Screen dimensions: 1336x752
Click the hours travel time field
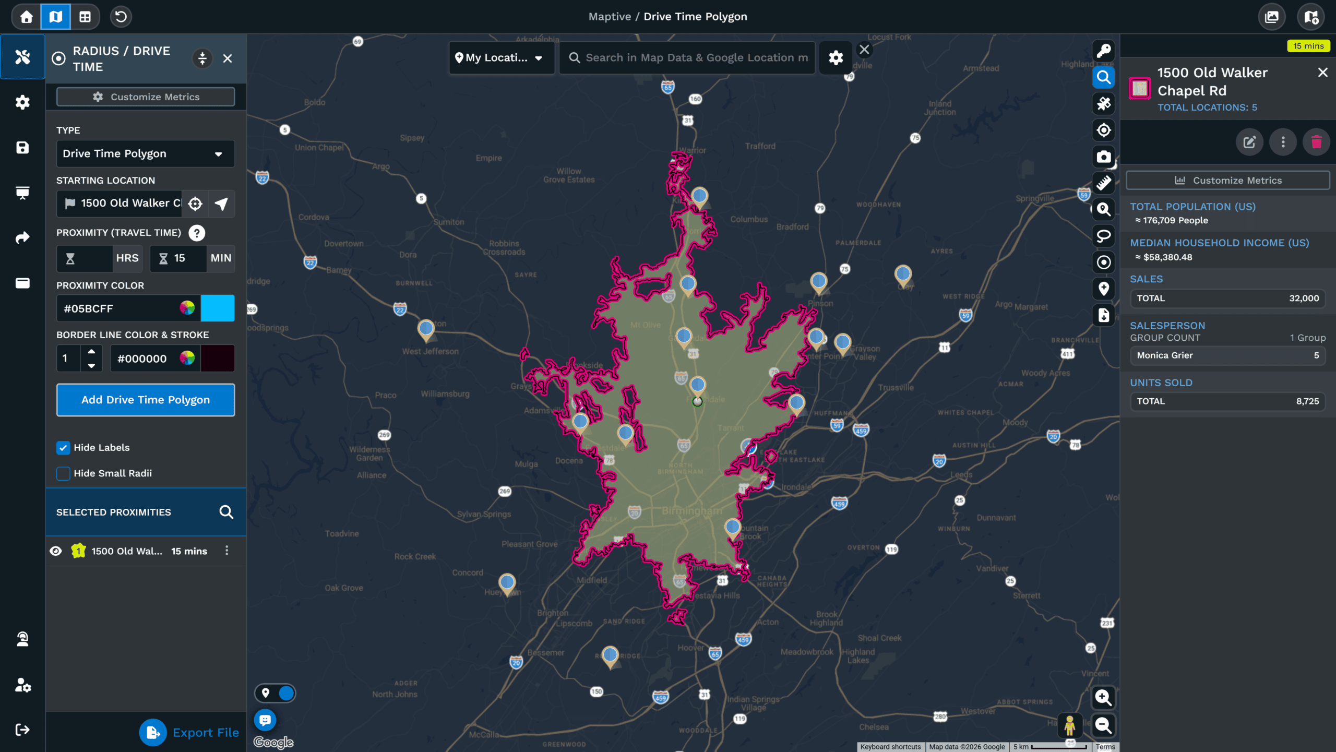coord(85,258)
